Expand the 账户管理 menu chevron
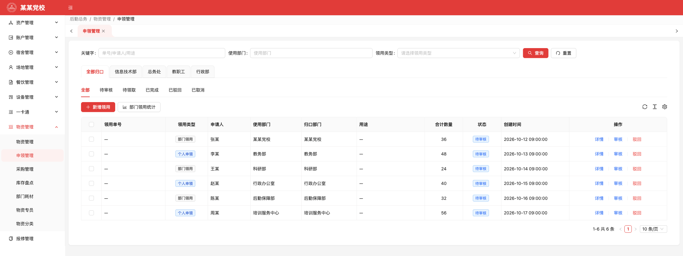683x256 pixels. (x=57, y=37)
